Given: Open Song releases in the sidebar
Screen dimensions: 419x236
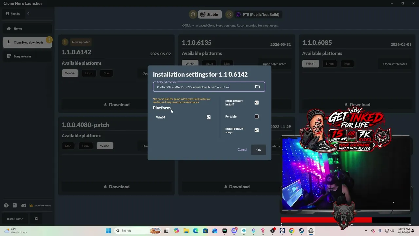Looking at the screenshot, I should click(27, 56).
